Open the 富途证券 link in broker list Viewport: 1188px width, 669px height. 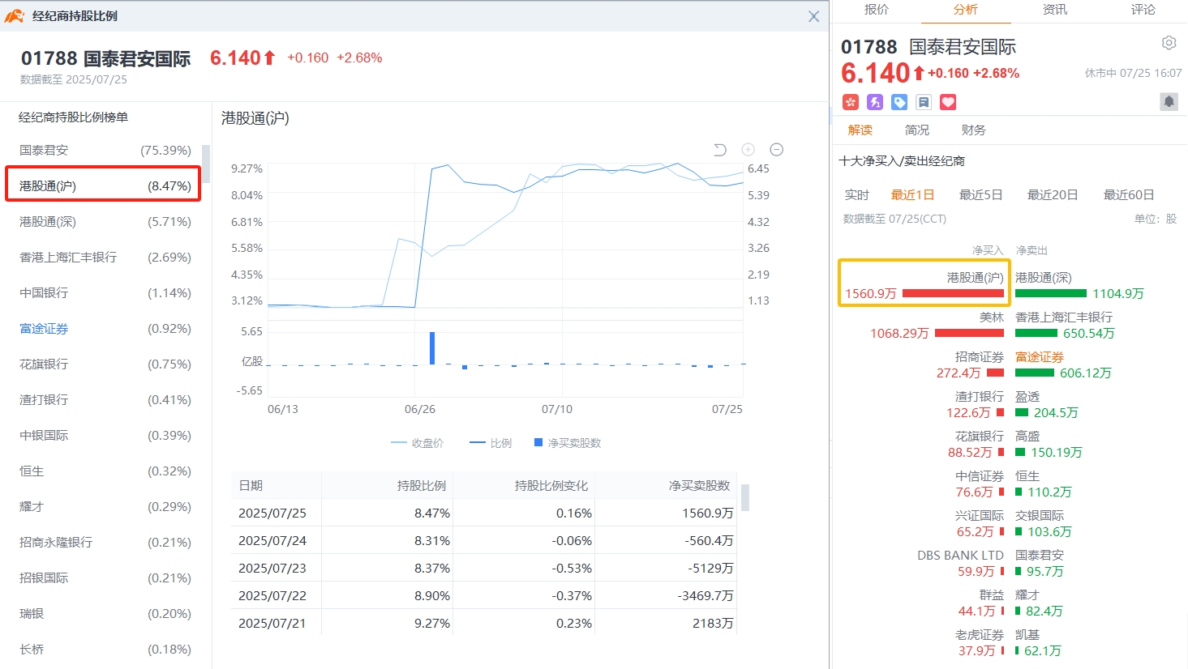tap(44, 329)
